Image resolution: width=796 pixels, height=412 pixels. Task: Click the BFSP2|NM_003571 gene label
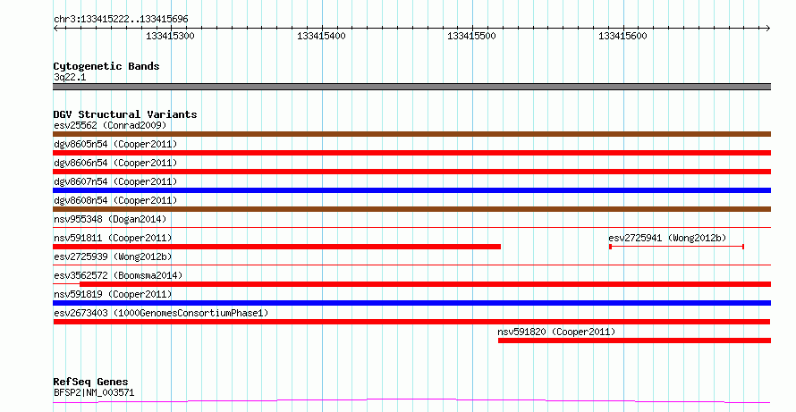coord(94,392)
